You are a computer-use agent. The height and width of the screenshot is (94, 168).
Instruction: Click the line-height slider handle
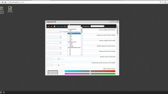tap(59, 65)
